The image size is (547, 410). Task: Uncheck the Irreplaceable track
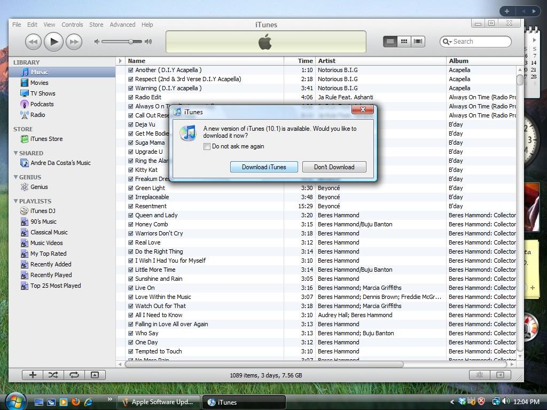[130, 197]
